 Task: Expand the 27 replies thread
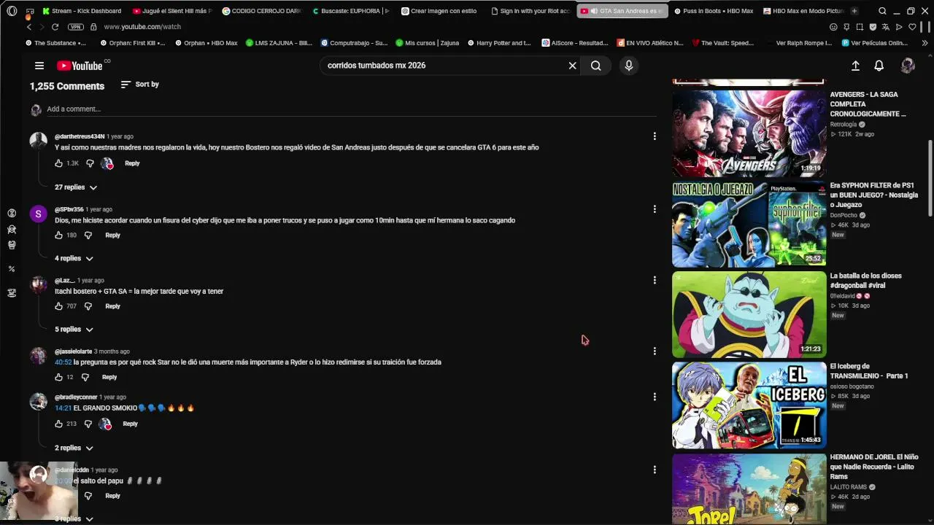pos(76,187)
